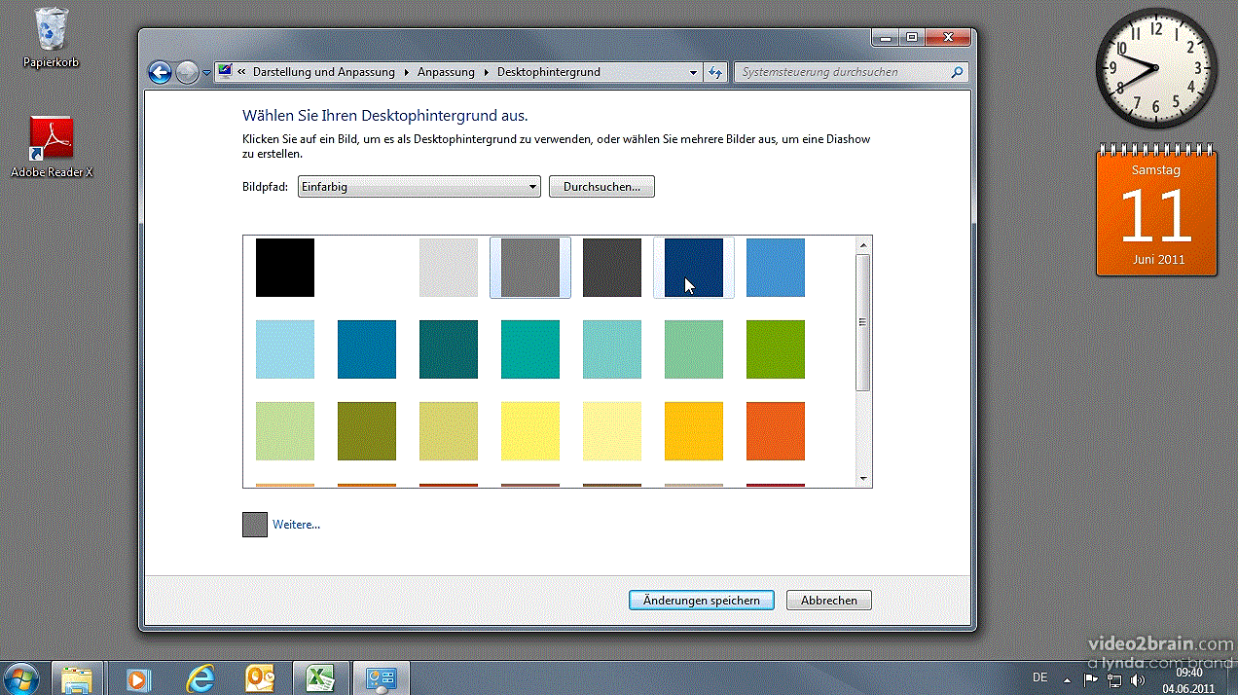Select the light gray color swatch
Image resolution: width=1238 pixels, height=695 pixels.
449,268
